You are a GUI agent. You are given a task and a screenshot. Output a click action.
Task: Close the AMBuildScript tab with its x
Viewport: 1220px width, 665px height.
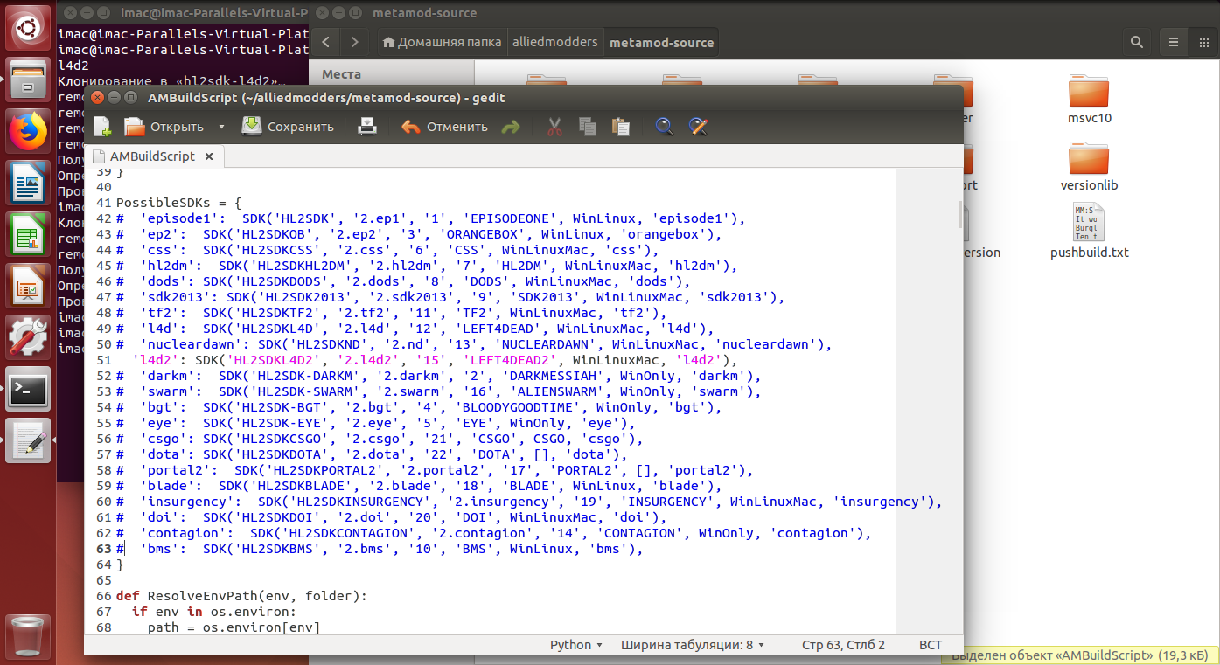tap(209, 156)
